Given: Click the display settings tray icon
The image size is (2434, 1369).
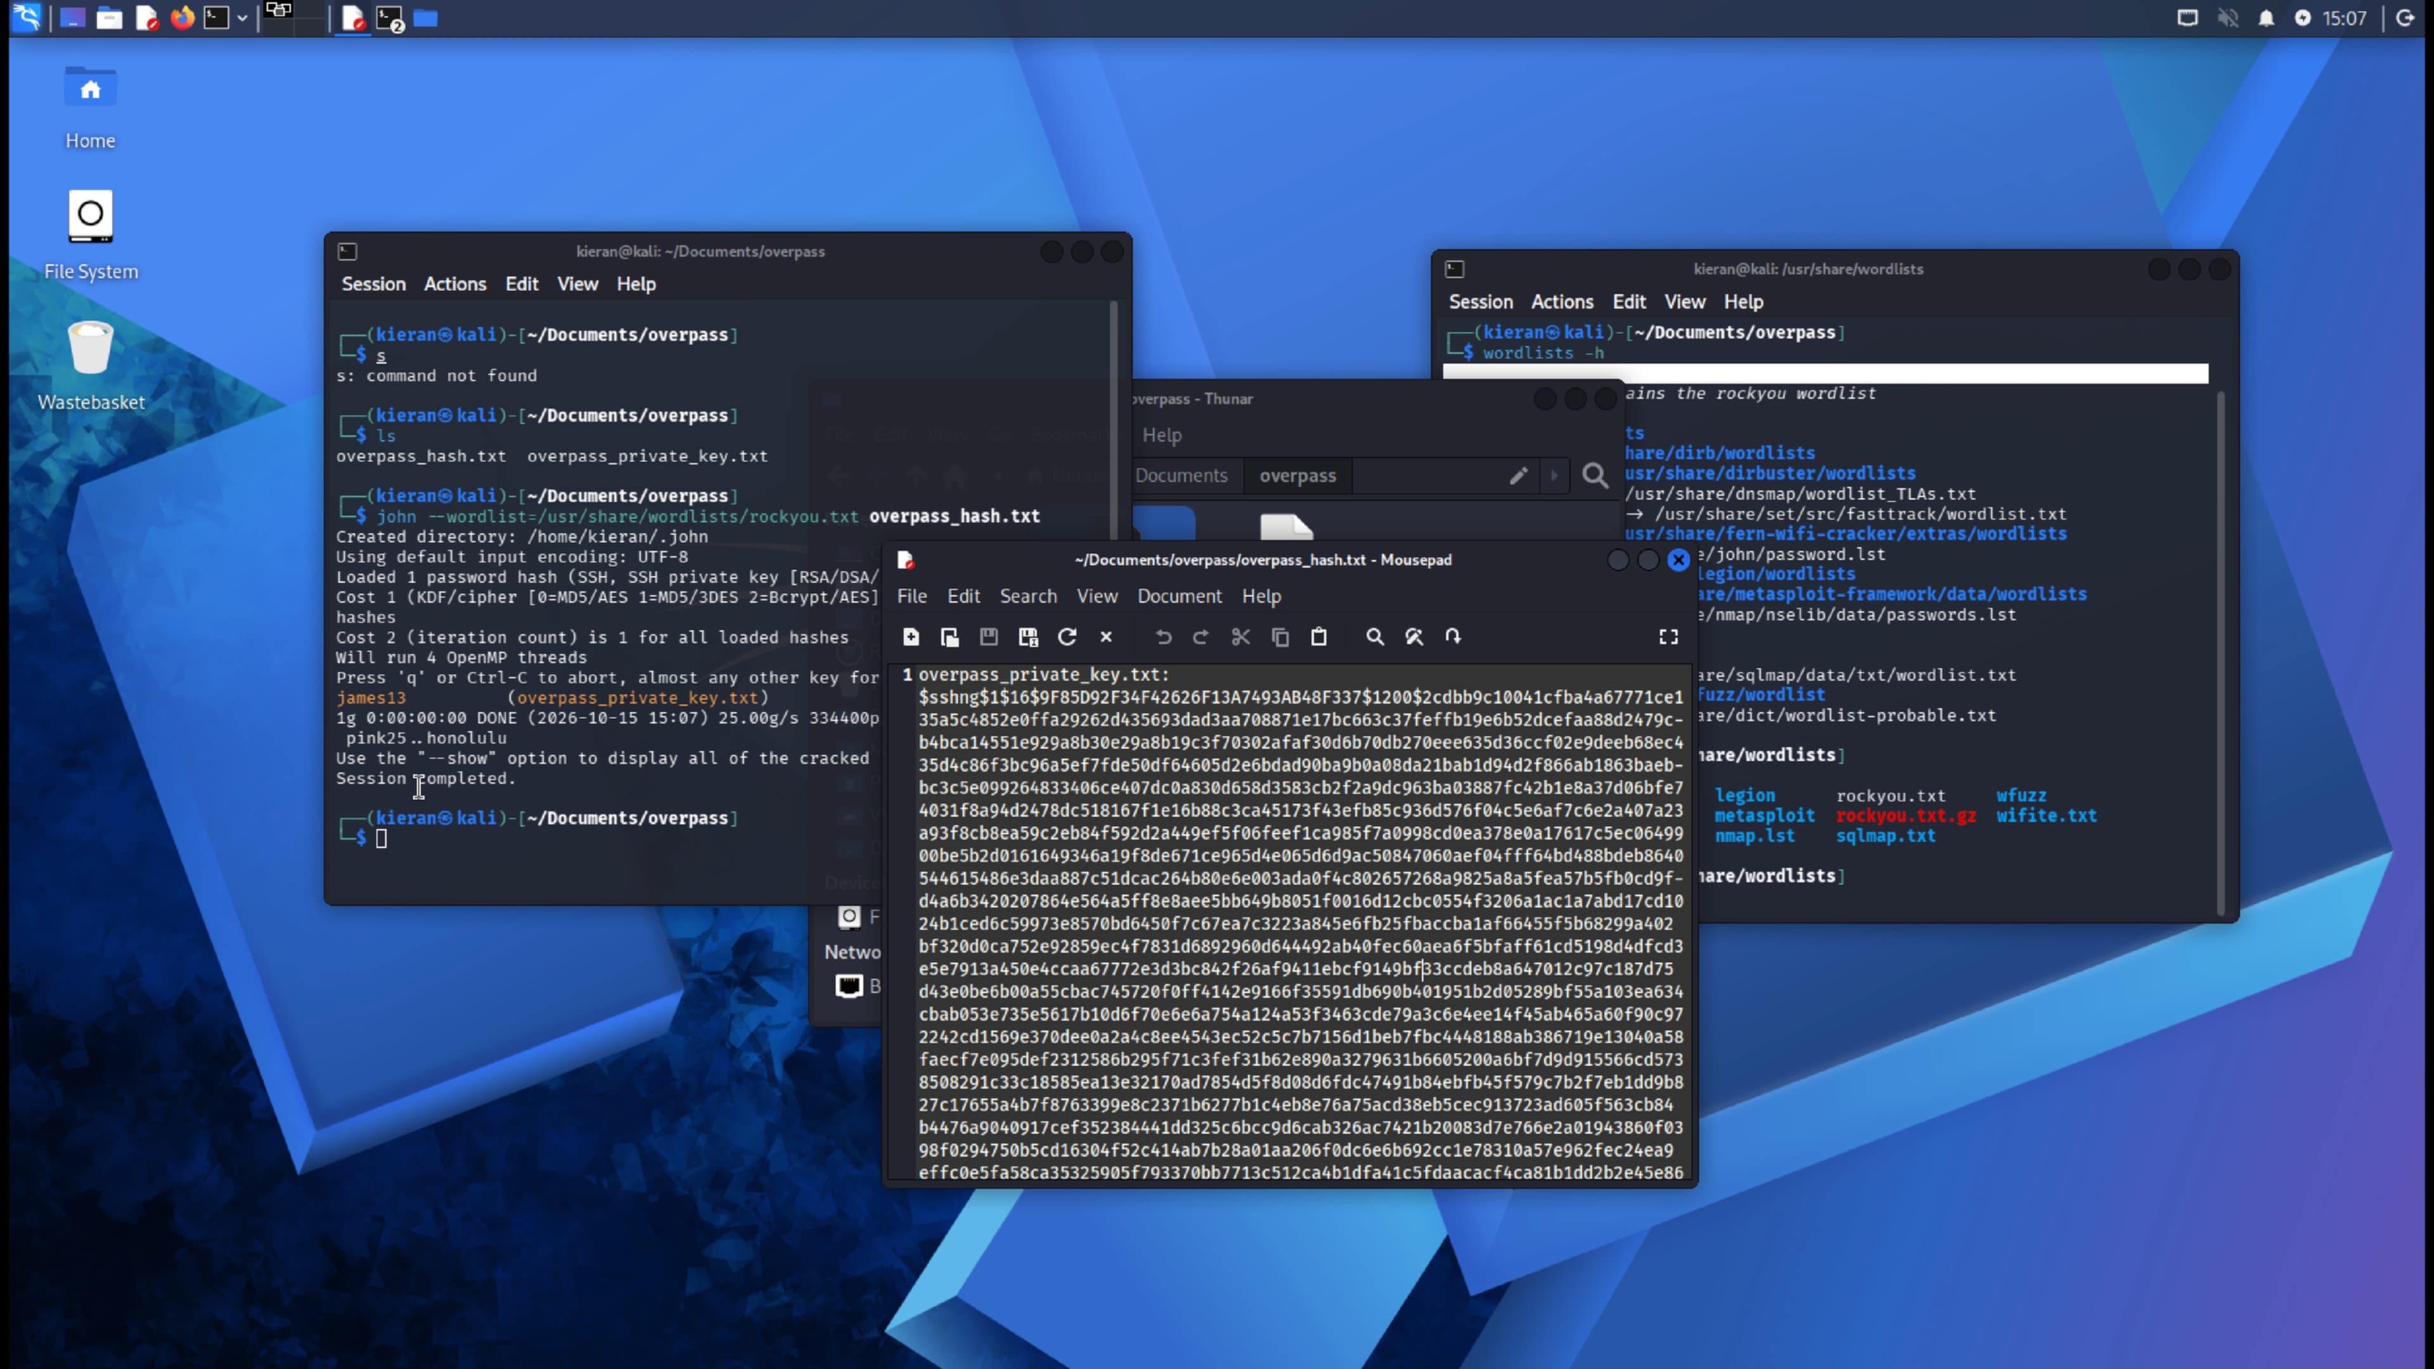Looking at the screenshot, I should (2187, 18).
